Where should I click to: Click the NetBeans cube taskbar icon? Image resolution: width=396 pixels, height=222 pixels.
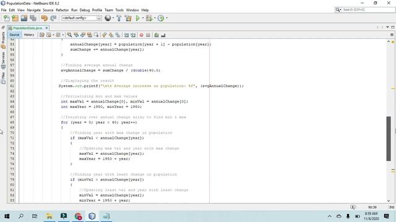(92, 216)
